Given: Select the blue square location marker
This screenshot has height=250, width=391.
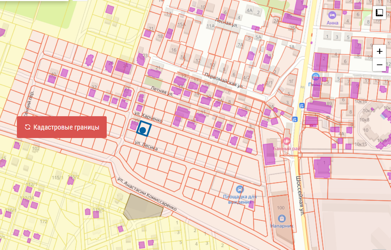Looking at the screenshot, I should [x=143, y=129].
